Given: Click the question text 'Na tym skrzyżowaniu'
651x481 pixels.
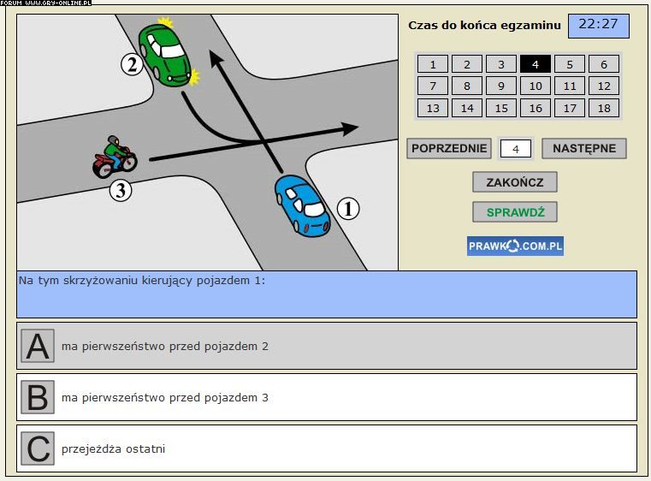Looking at the screenshot, I should (80, 281).
